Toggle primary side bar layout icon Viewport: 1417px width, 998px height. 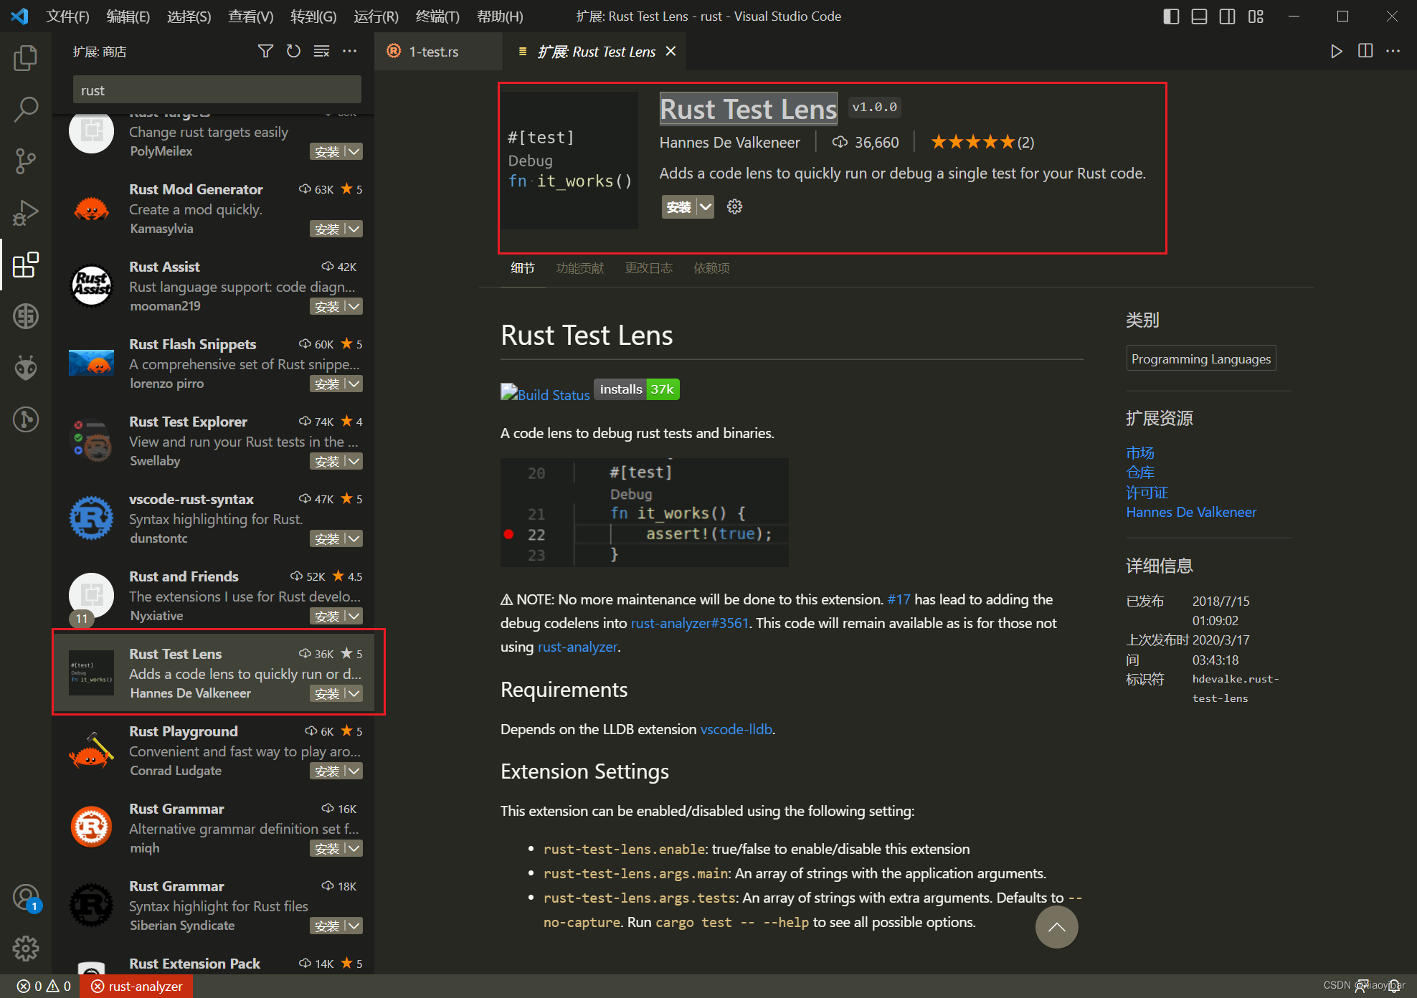[1171, 16]
